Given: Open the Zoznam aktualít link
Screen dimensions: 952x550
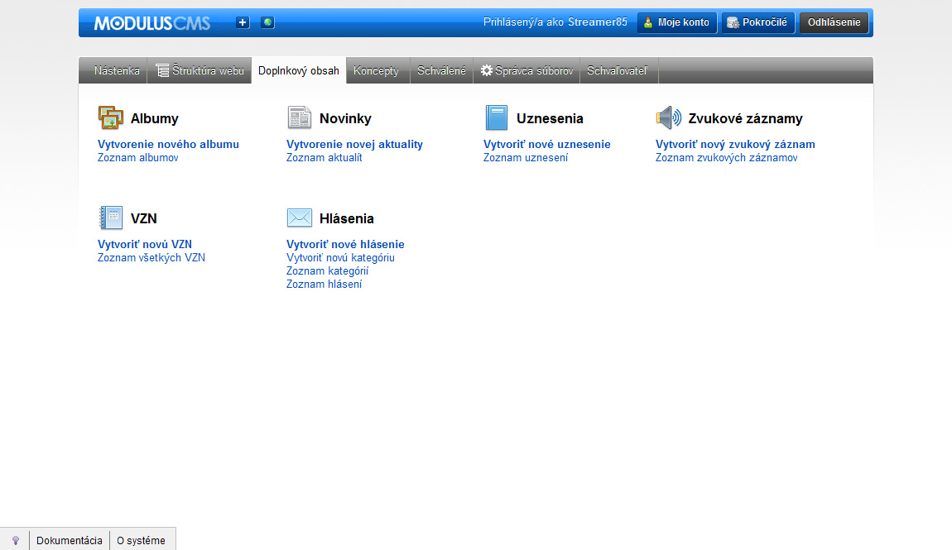Looking at the screenshot, I should pyautogui.click(x=324, y=157).
